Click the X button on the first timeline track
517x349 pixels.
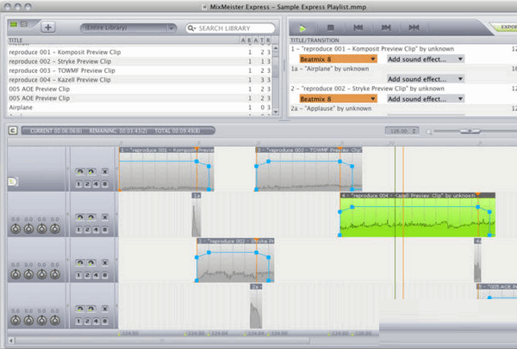105,171
